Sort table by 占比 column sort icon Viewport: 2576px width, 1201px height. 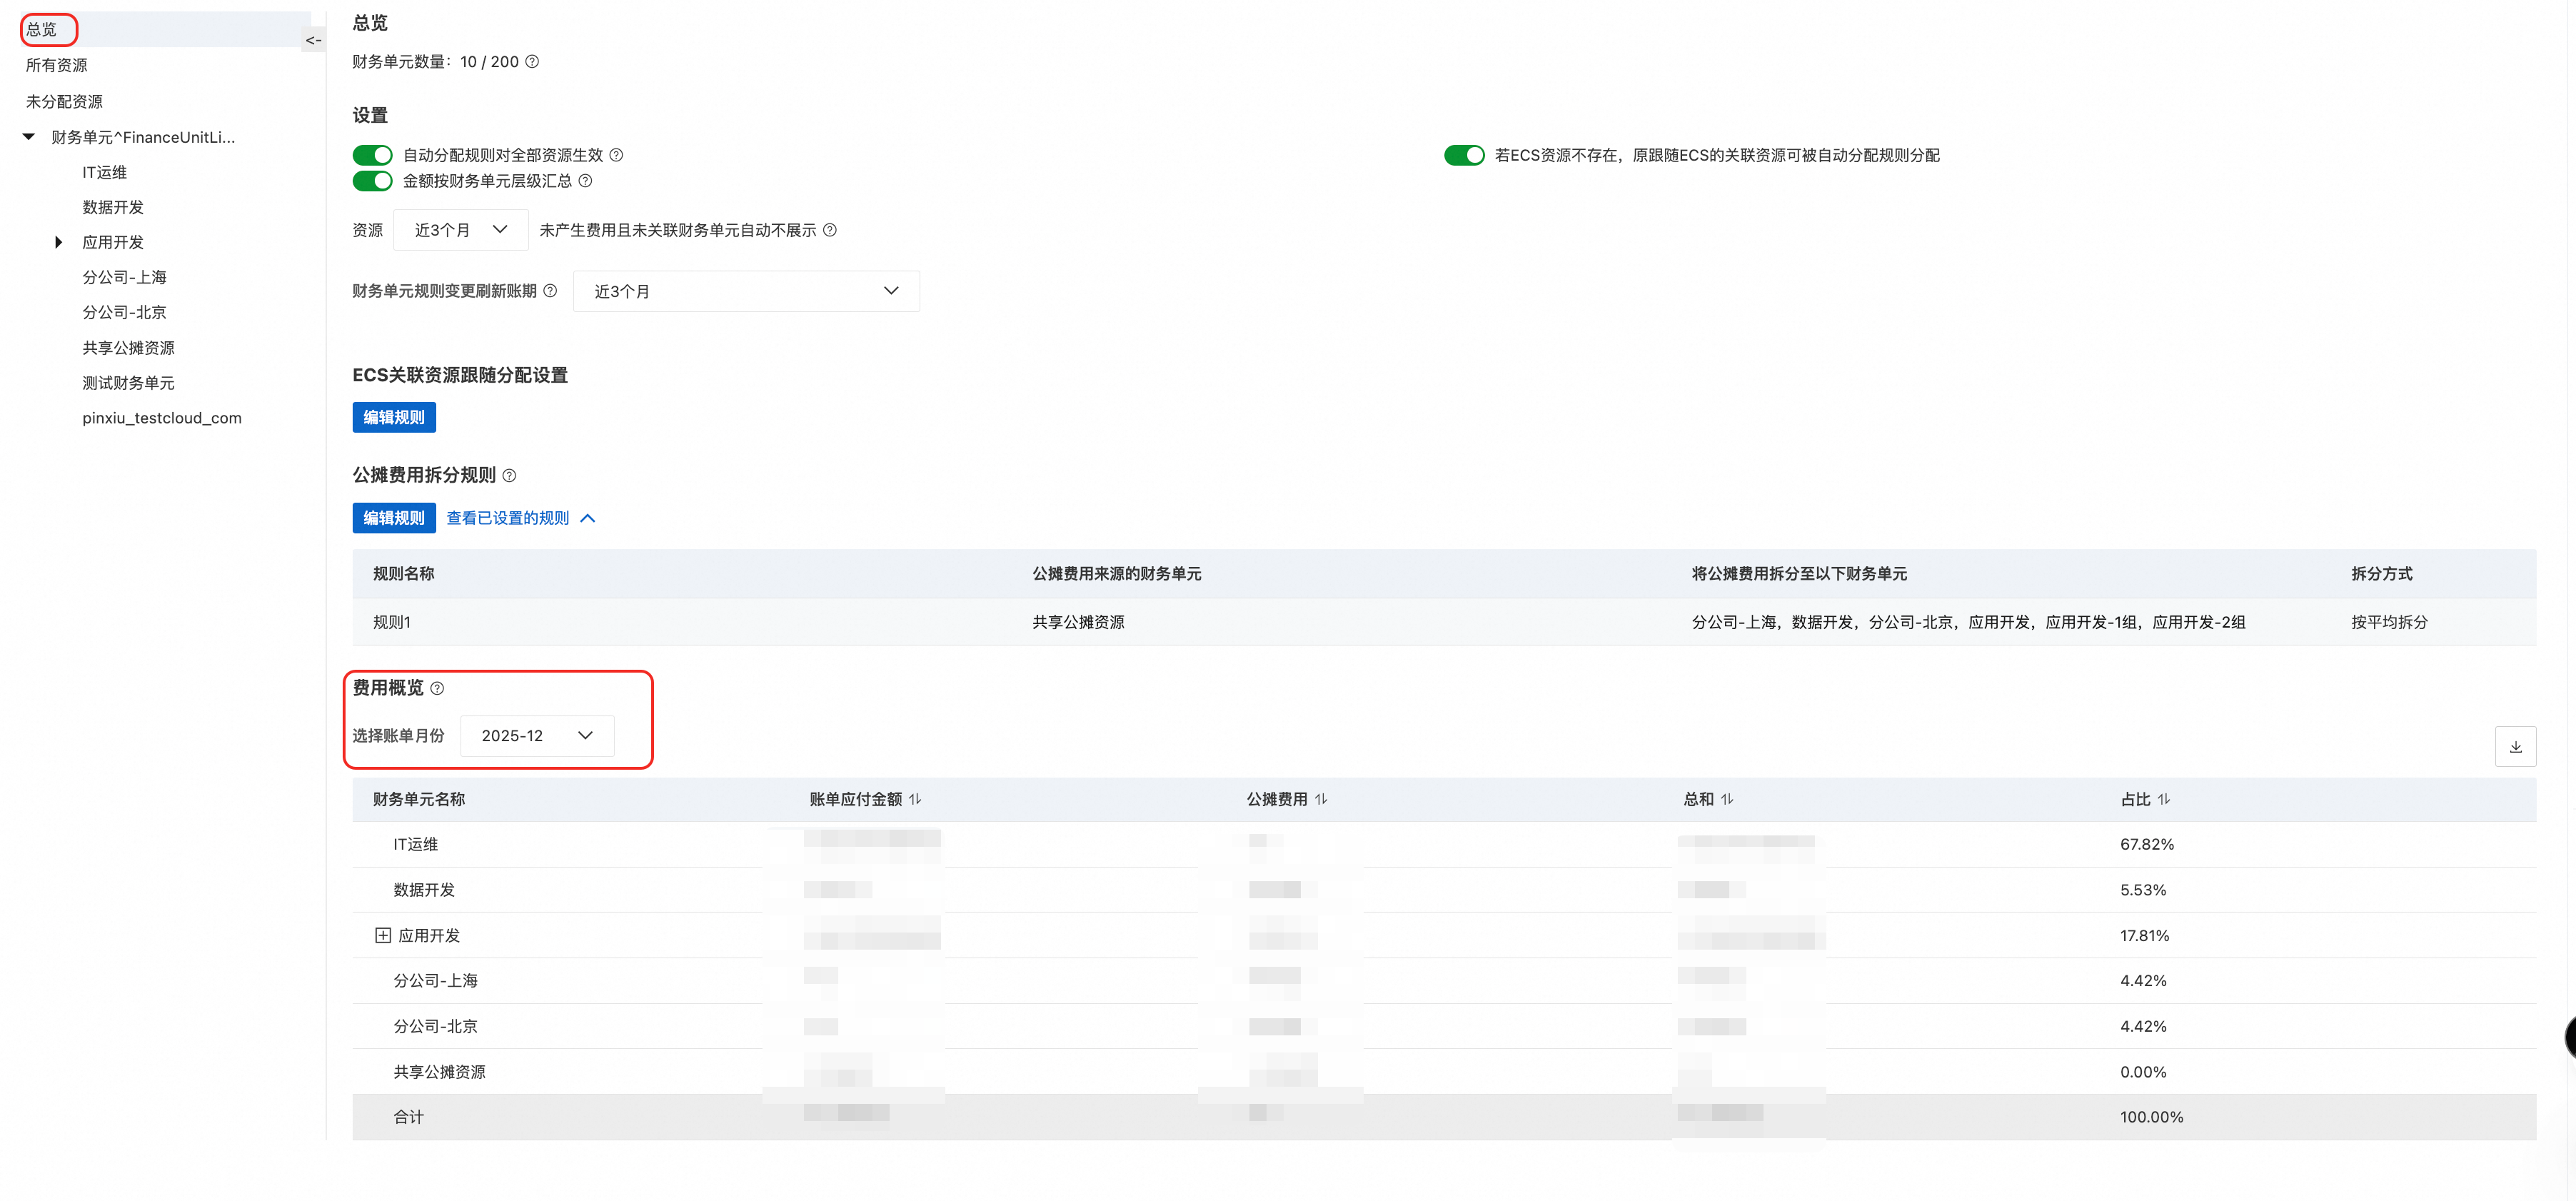pyautogui.click(x=2163, y=799)
